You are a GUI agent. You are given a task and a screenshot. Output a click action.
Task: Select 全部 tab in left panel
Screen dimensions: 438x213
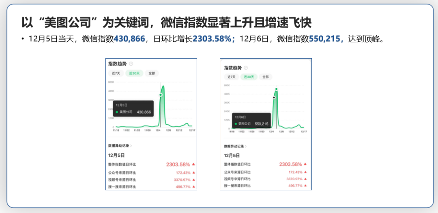(x=152, y=73)
